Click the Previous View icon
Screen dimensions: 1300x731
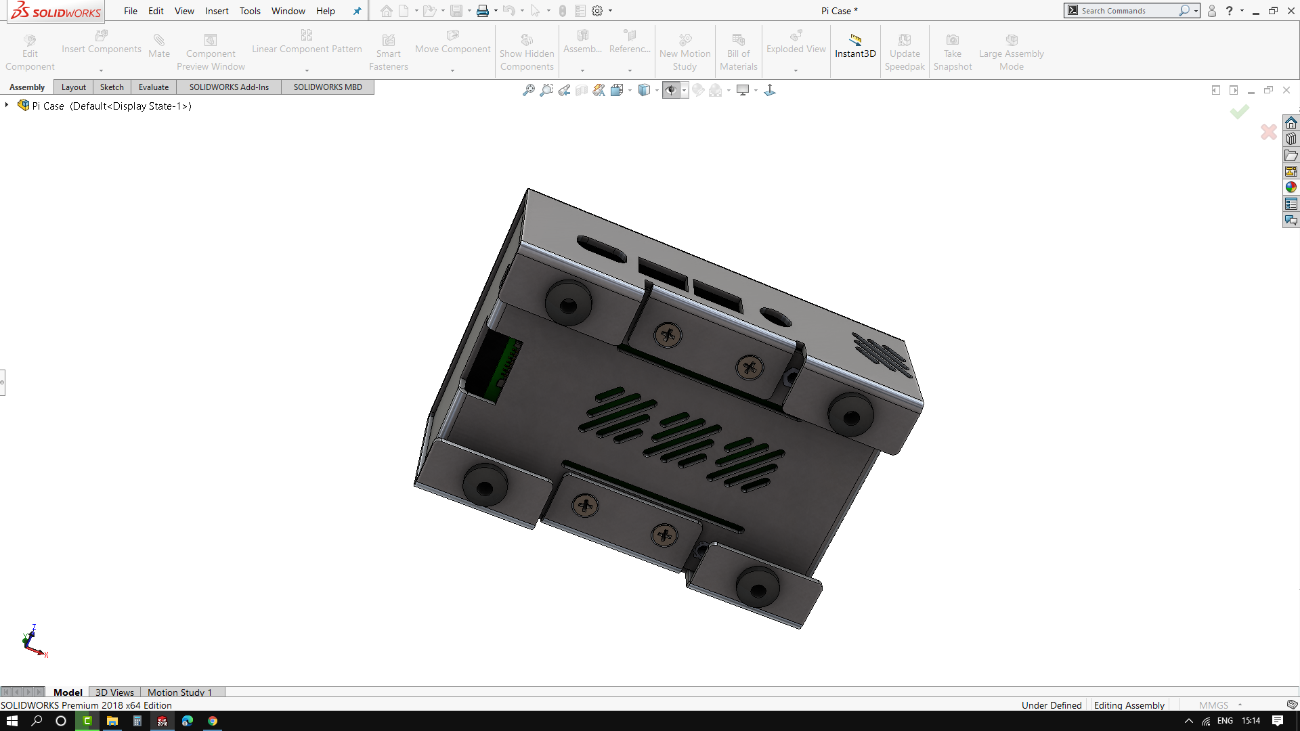click(564, 90)
